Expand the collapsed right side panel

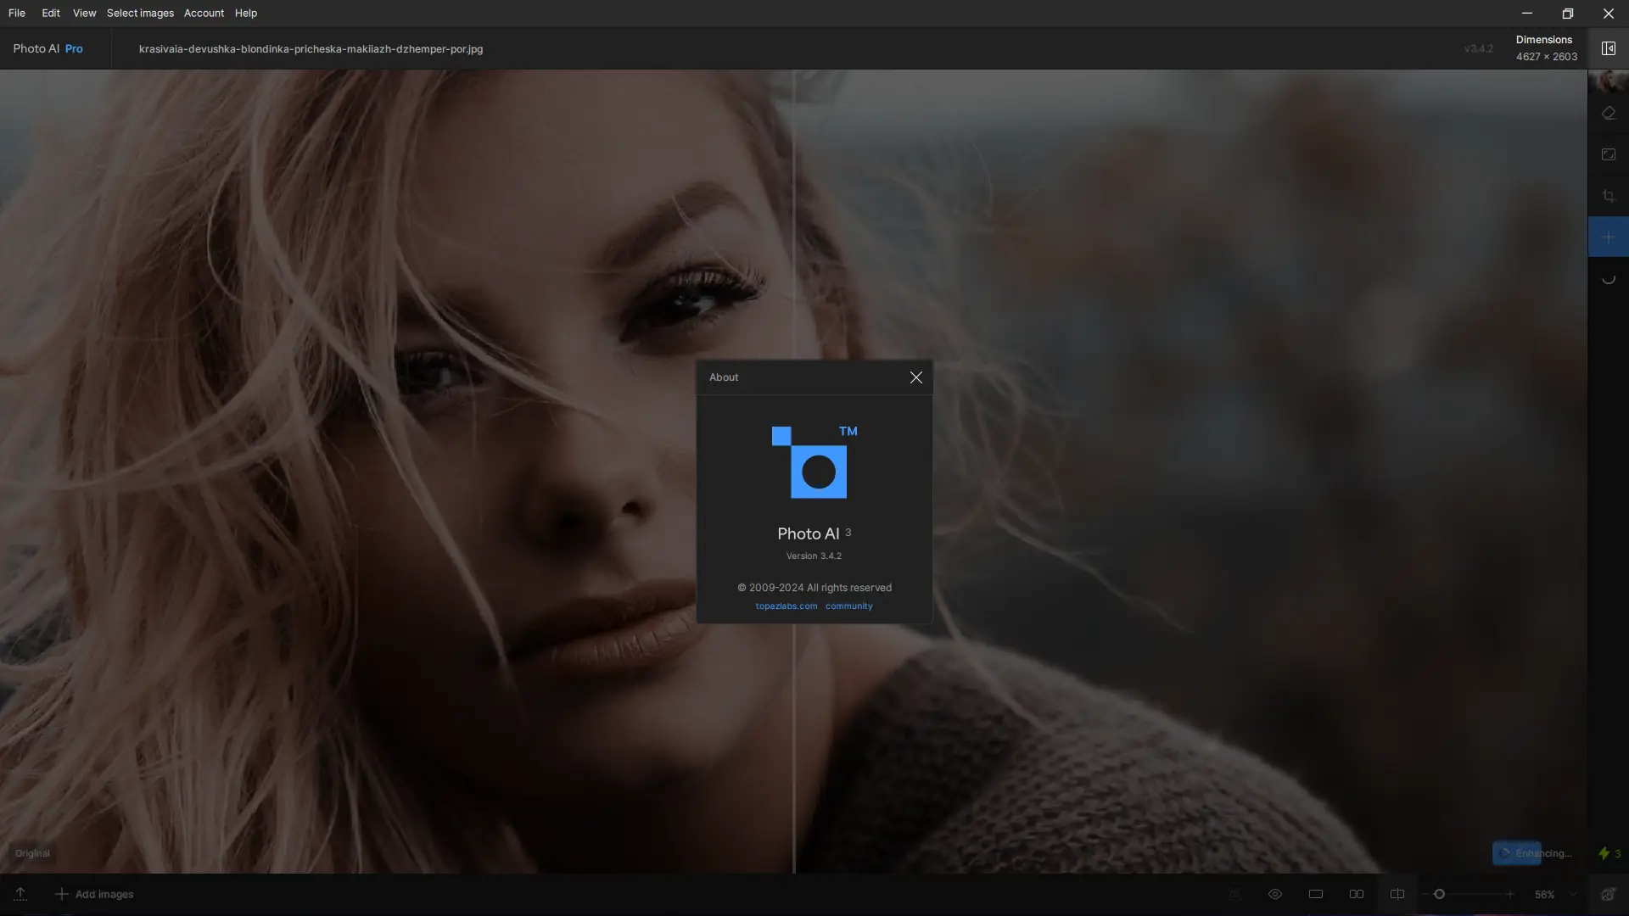1608,48
